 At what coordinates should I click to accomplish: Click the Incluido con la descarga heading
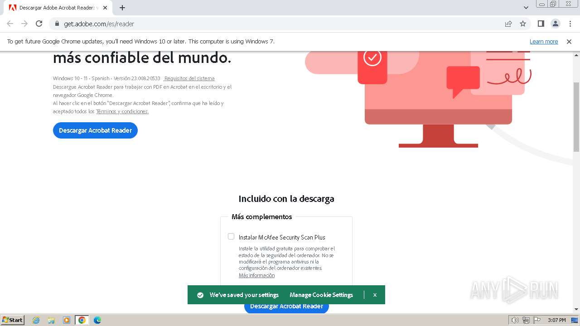(286, 199)
